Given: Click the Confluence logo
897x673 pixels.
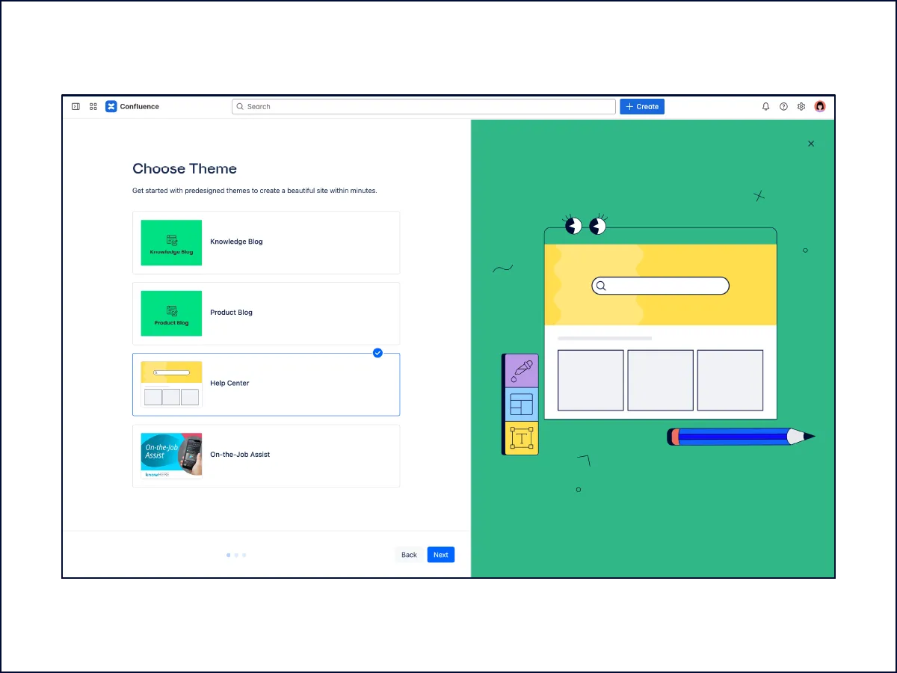Looking at the screenshot, I should point(111,107).
